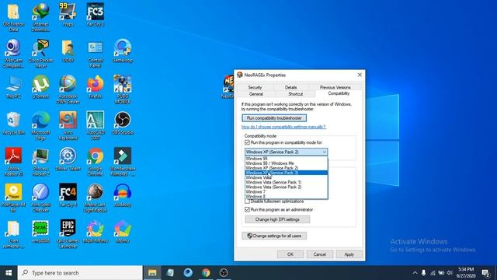Check Disable fullscreen optimizations
The width and height of the screenshot is (497, 280).
click(x=247, y=201)
